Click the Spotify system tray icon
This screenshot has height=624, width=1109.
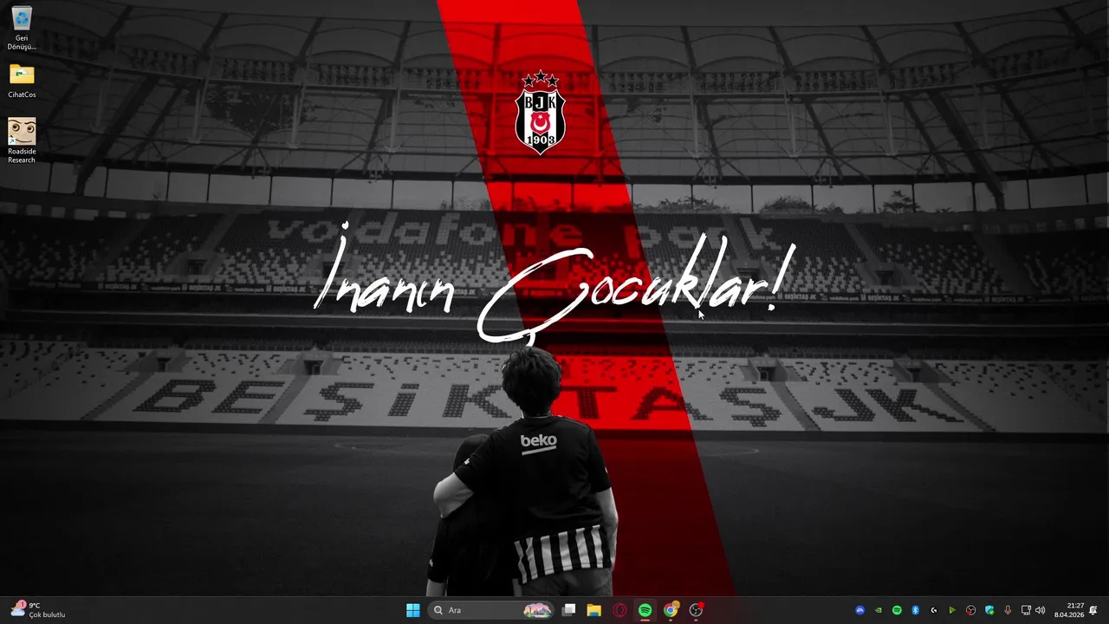click(x=897, y=610)
